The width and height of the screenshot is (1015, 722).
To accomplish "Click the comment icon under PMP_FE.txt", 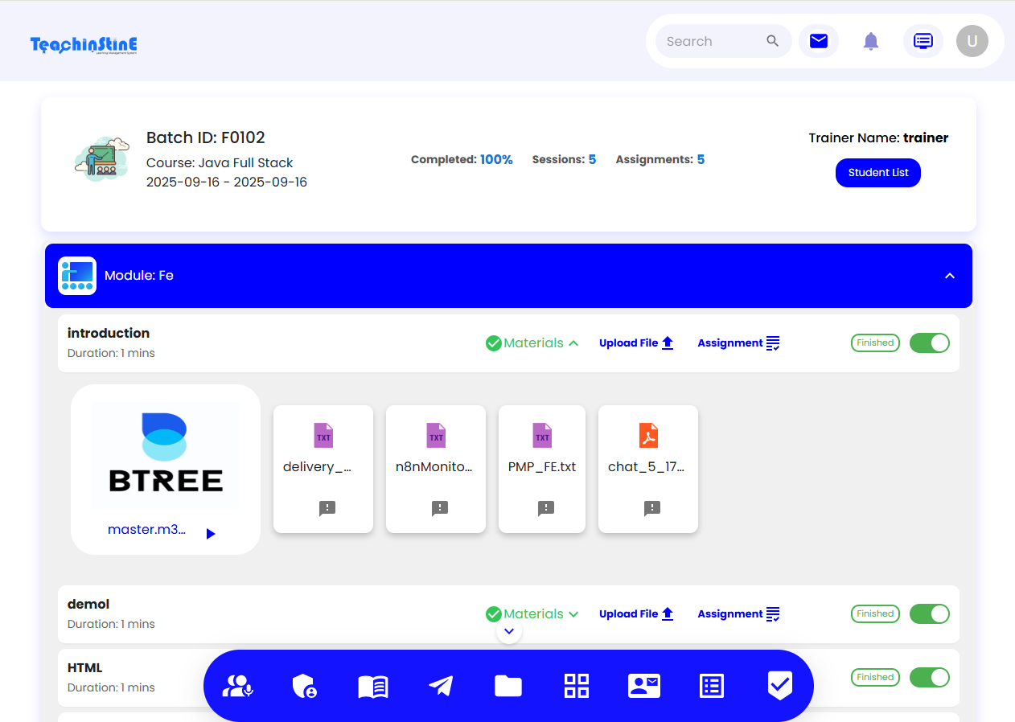I will coord(546,508).
